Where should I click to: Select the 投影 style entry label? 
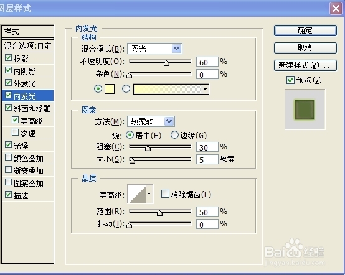click(21, 58)
